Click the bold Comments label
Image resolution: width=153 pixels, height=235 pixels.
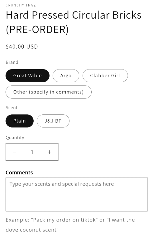tap(19, 172)
